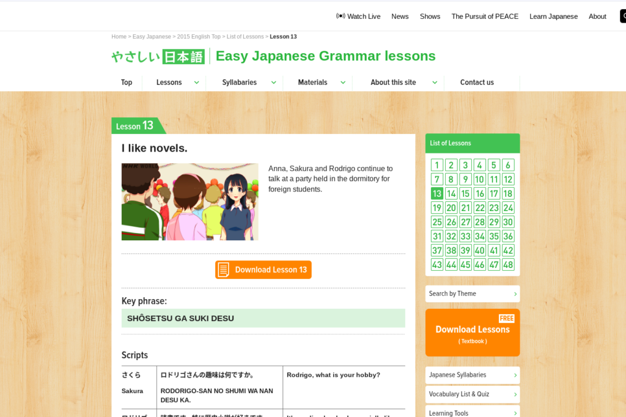Screen dimensions: 626x417
Task: Select lesson 43 in the lesson list
Action: coord(436,264)
